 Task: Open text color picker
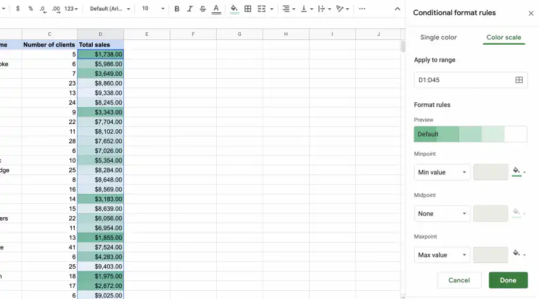pos(216,9)
